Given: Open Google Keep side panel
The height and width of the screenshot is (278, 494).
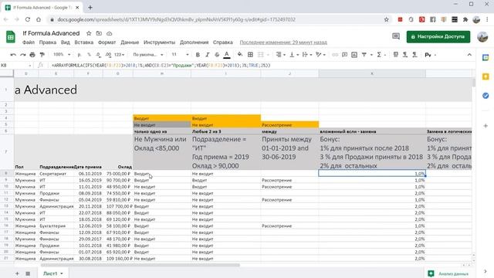Looking at the screenshot, I should pyautogui.click(x=486, y=76).
